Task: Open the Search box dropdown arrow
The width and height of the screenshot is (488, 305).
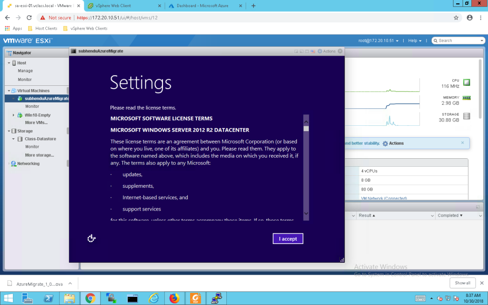Action: [x=482, y=41]
